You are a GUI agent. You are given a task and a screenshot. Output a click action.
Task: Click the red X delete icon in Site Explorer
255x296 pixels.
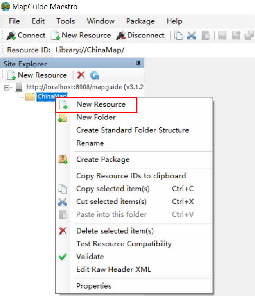81,75
